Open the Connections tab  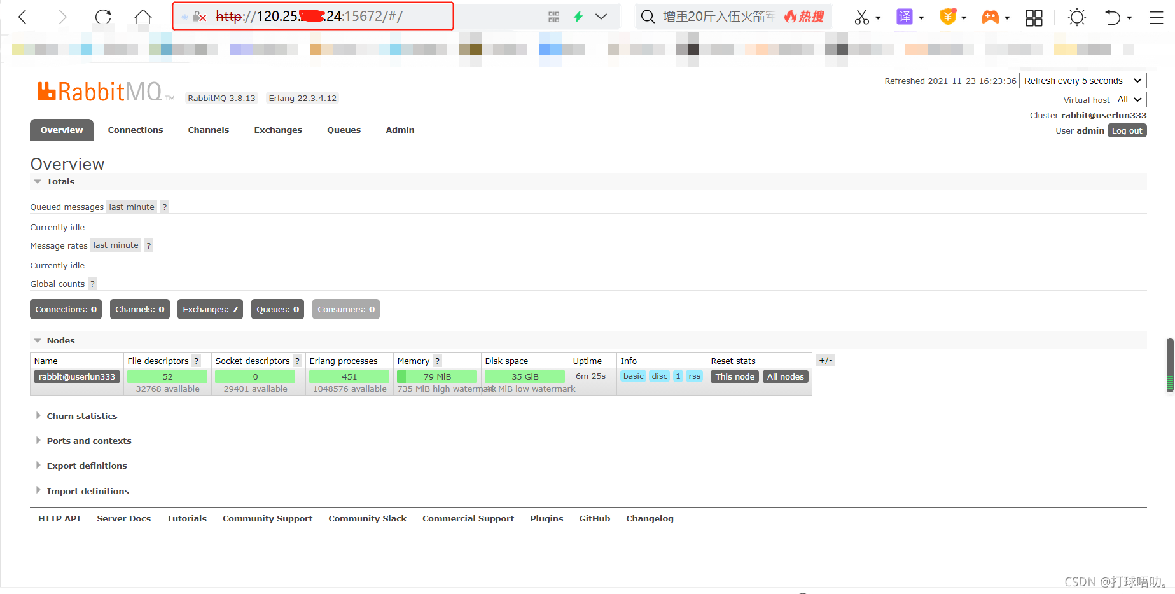136,130
